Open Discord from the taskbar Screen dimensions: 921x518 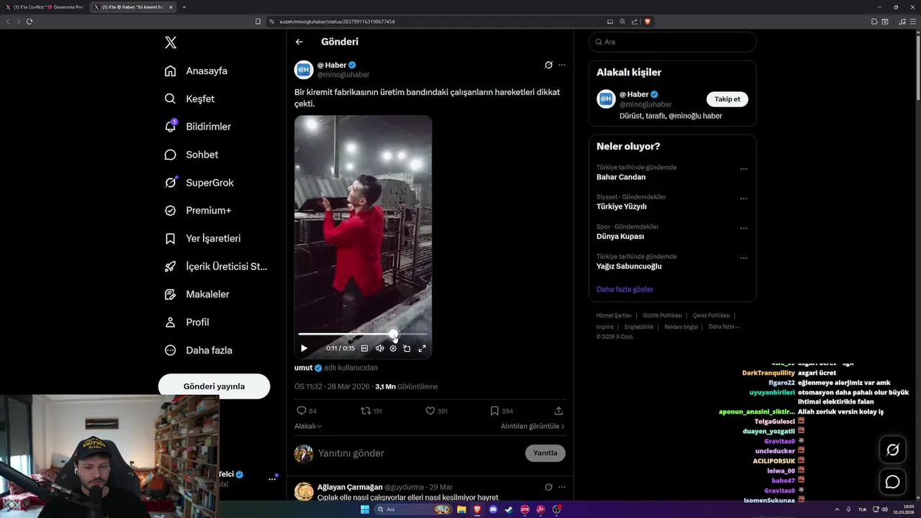(493, 509)
